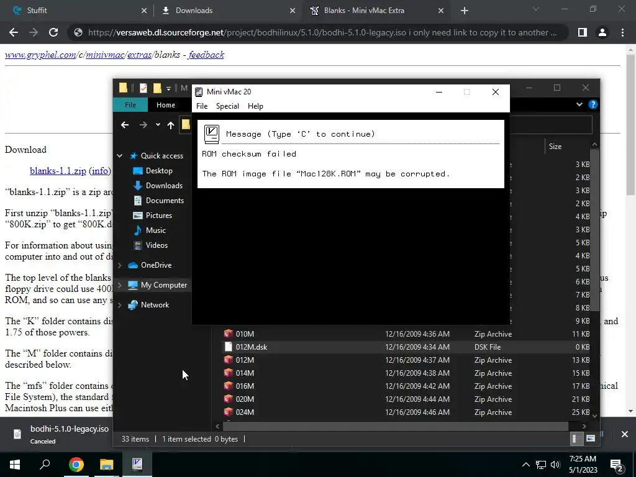
Task: Open Chrome from taskbar
Action: pos(76,465)
